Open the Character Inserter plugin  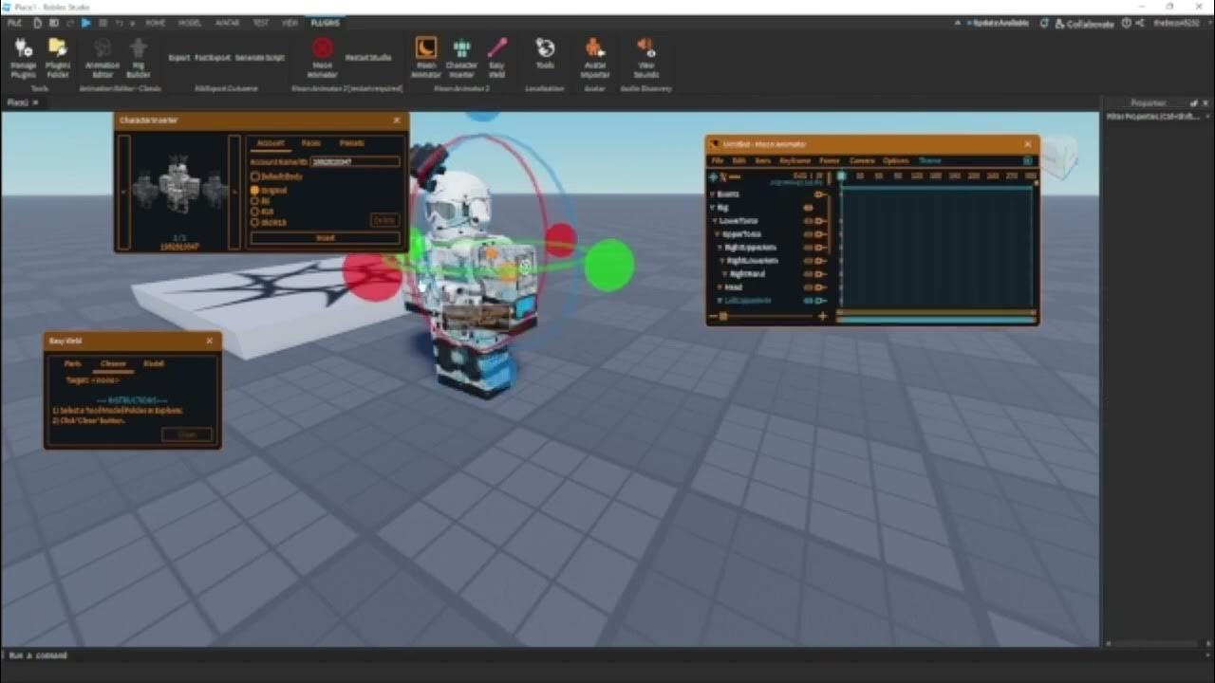coord(461,57)
